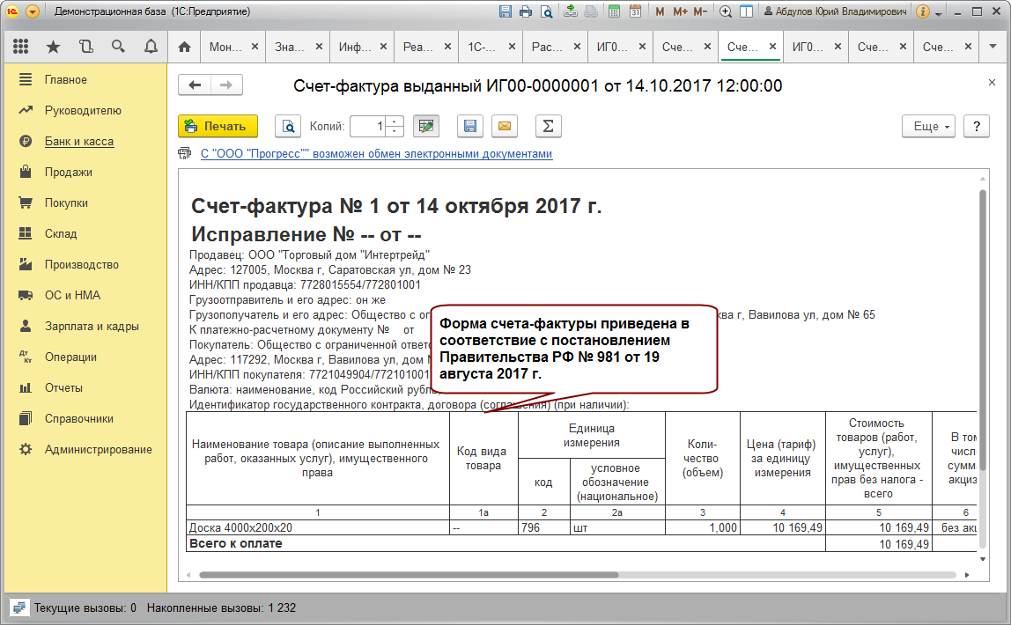
Task: Open the Склад section
Action: click(x=61, y=233)
